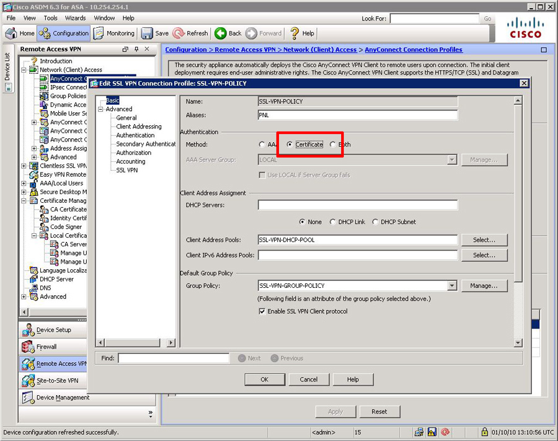Open the Window menu
This screenshot has width=558, height=441.
point(104,18)
